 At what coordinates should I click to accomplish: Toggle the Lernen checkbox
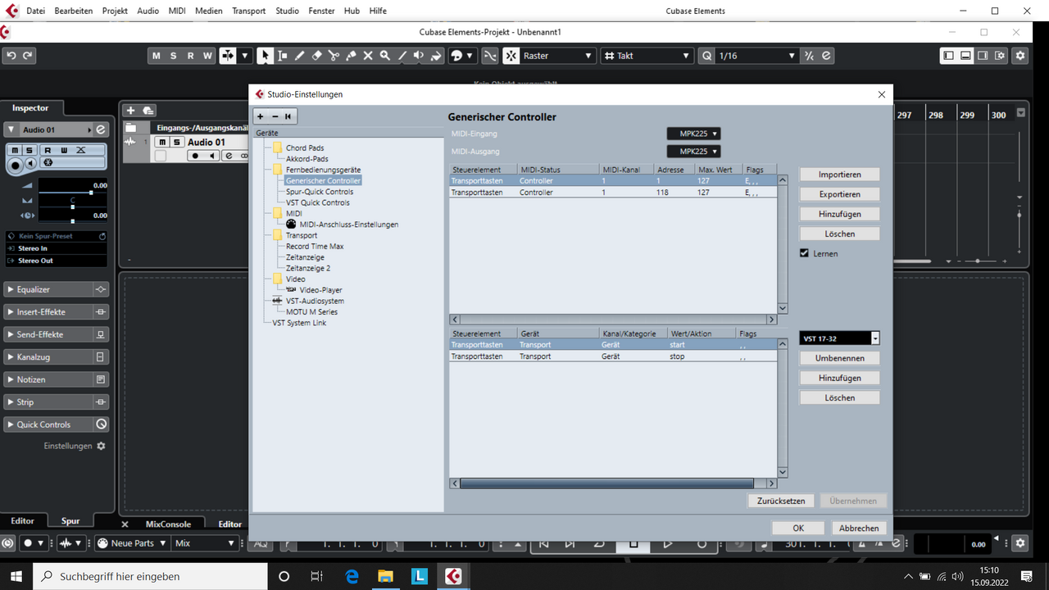[x=805, y=253]
